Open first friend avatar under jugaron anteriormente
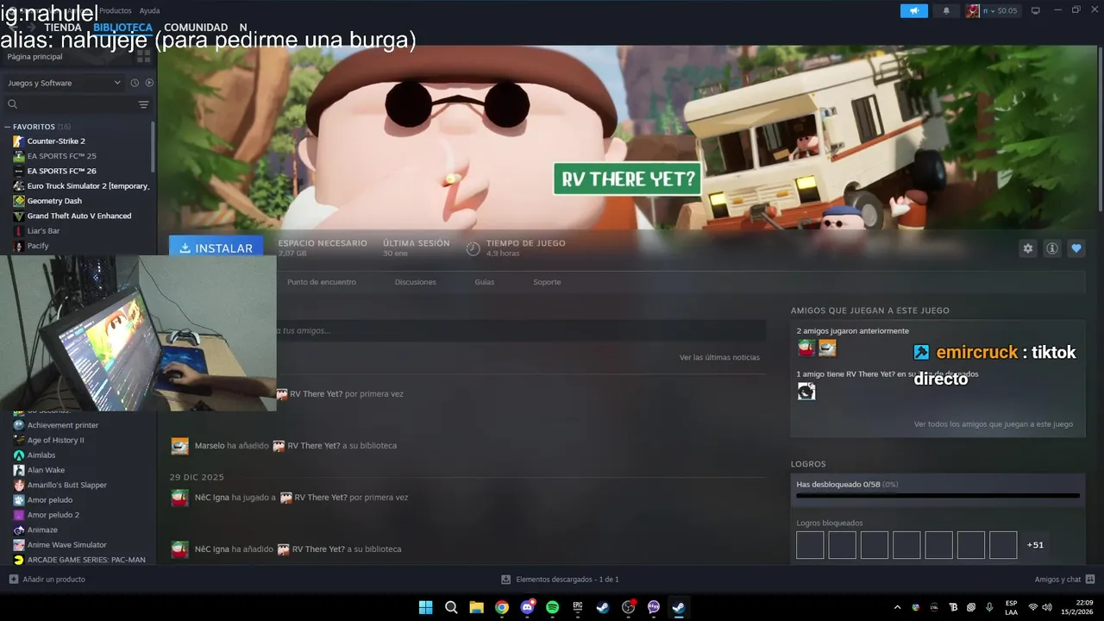1104x621 pixels. (806, 348)
